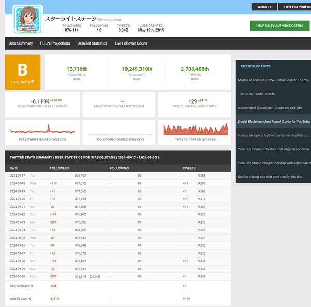The height and width of the screenshot is (307, 311).
Task: Click the -279 follower change on 2024-09-23
Action: coord(53,222)
